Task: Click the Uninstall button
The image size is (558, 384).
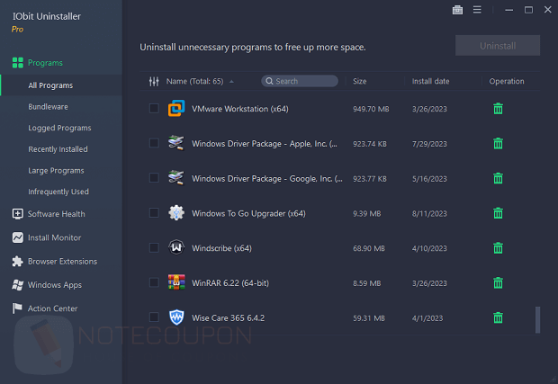Action: pyautogui.click(x=498, y=46)
